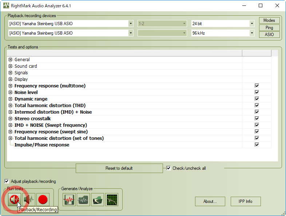The width and height of the screenshot is (286, 216).
Task: Expand the Frequency response (swept sine) node
Action: coord(11,132)
